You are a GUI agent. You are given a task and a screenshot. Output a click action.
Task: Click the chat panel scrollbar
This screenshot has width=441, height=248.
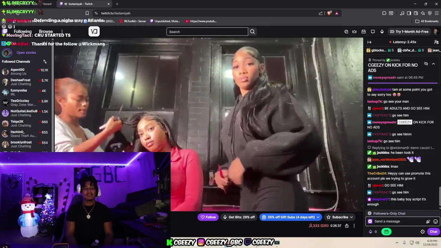tap(439, 197)
